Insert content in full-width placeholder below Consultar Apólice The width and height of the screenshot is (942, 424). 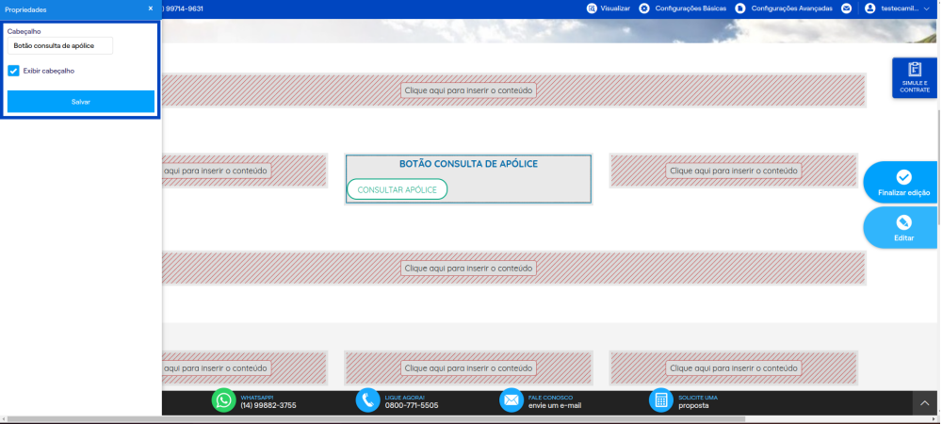point(468,268)
